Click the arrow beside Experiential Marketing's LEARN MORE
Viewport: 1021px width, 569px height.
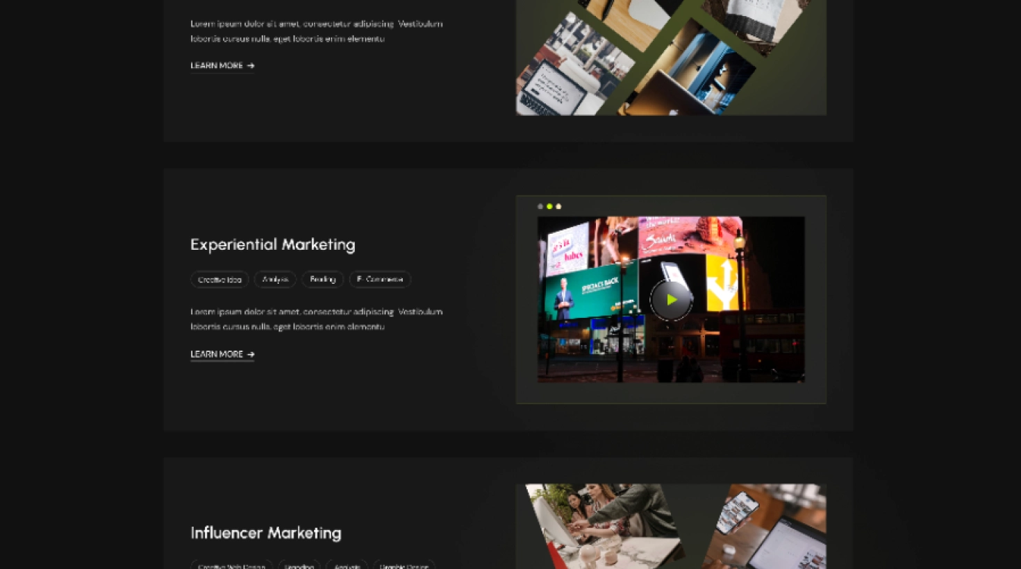pyautogui.click(x=251, y=355)
